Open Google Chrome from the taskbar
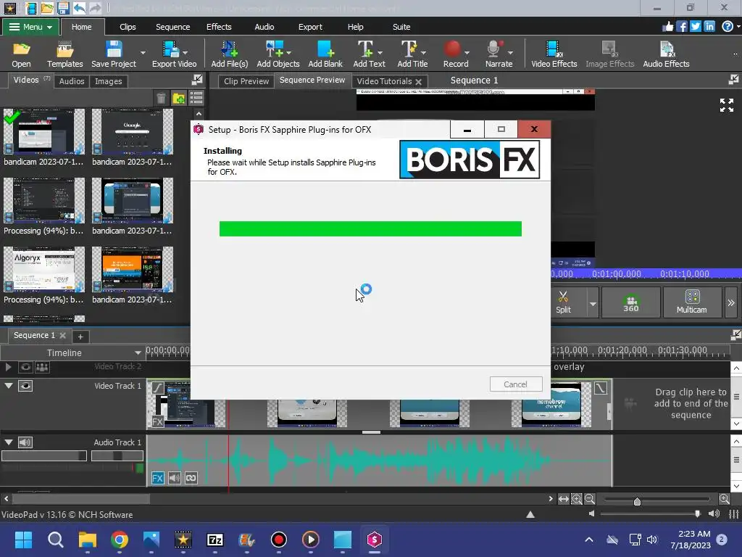 click(x=120, y=540)
